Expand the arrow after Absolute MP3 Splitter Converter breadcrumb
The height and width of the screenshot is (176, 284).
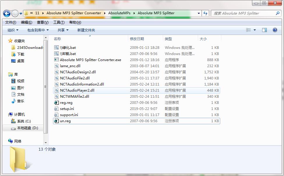coord(105,13)
